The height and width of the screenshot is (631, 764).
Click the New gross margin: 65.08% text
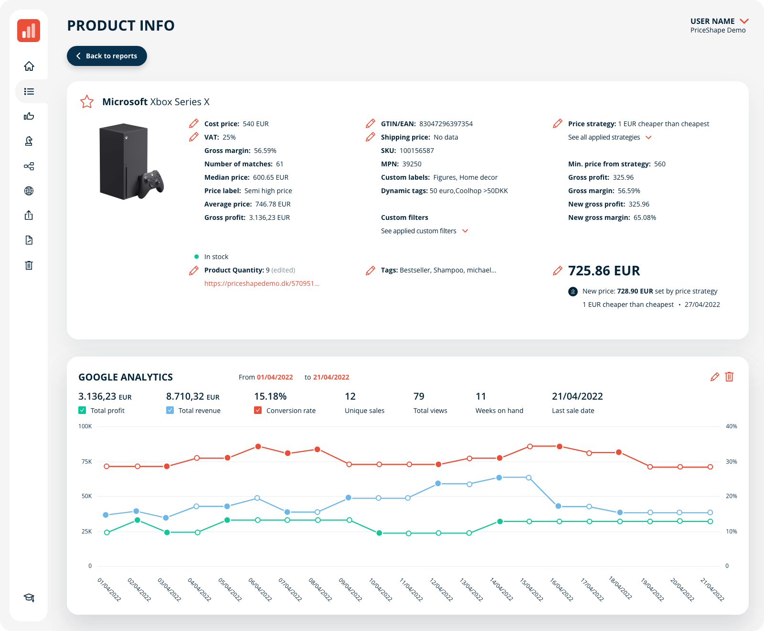click(612, 218)
